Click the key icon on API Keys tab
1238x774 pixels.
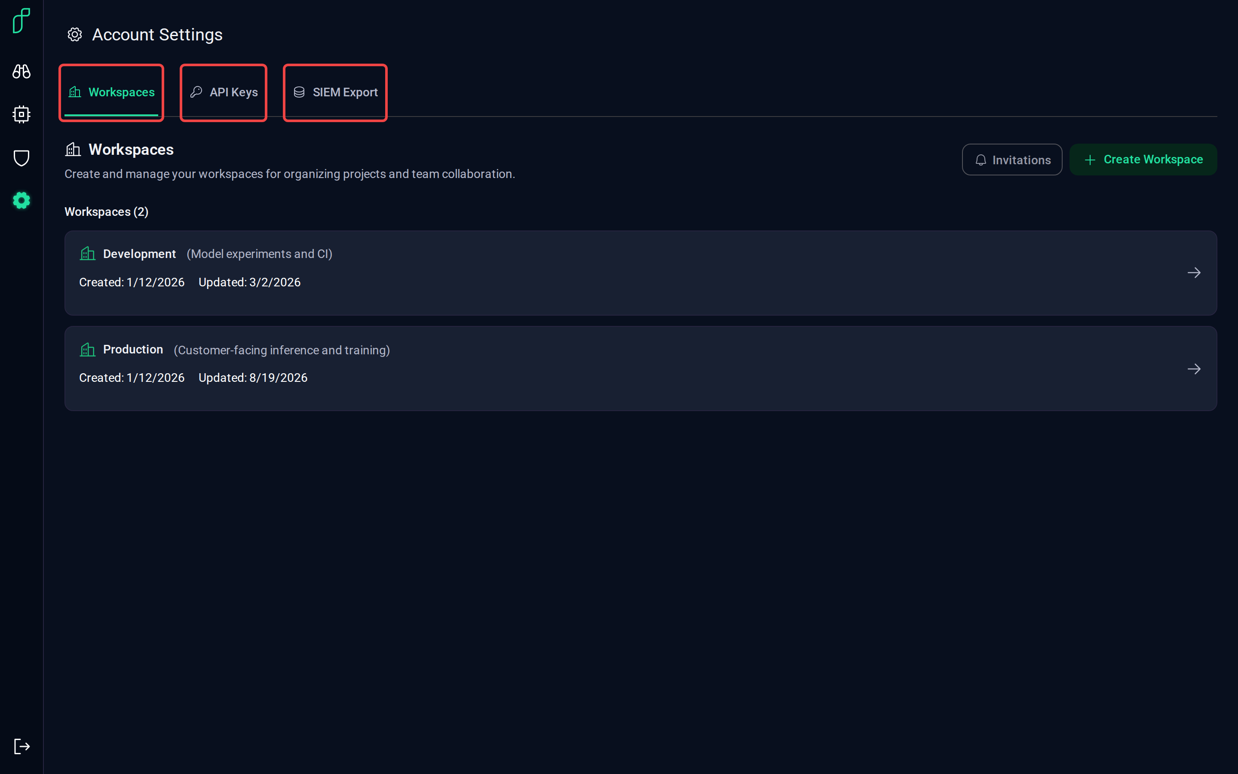click(196, 92)
